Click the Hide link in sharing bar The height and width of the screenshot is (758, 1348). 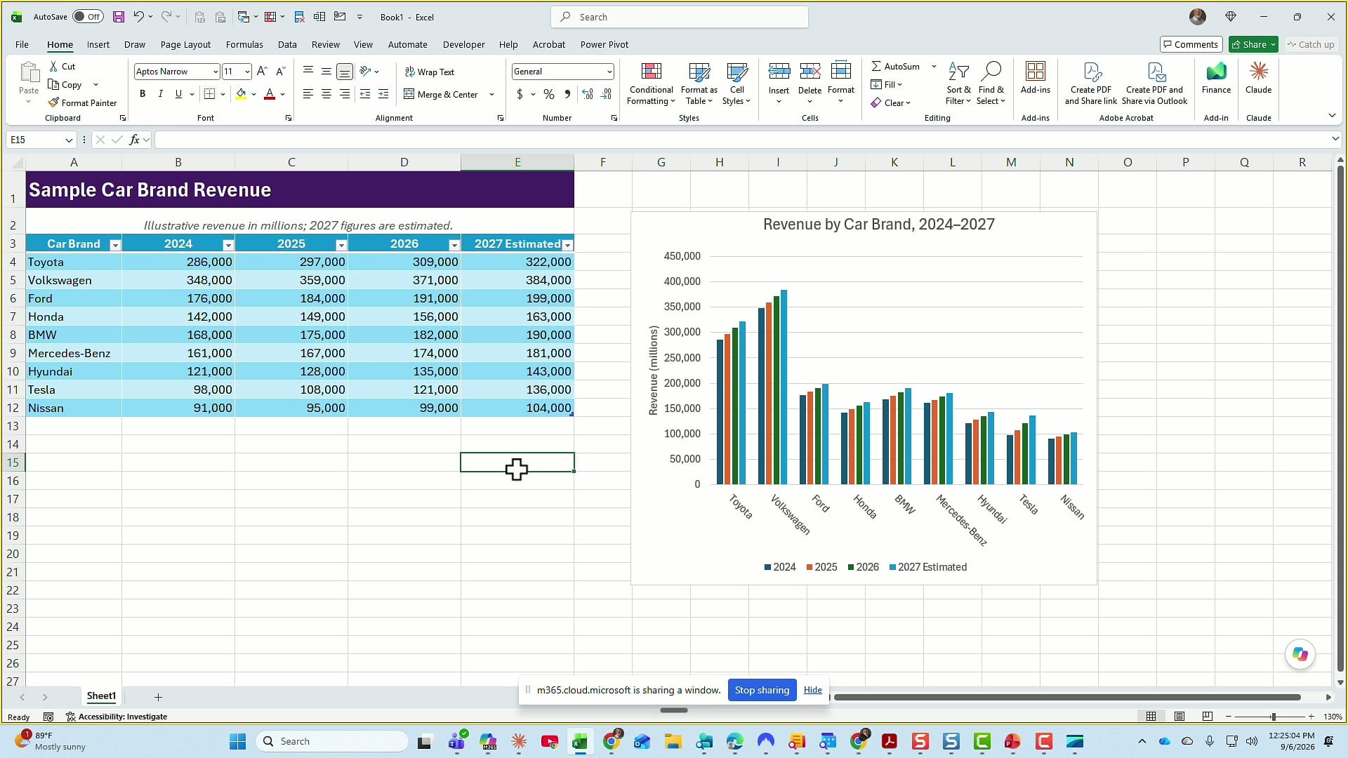tap(812, 690)
